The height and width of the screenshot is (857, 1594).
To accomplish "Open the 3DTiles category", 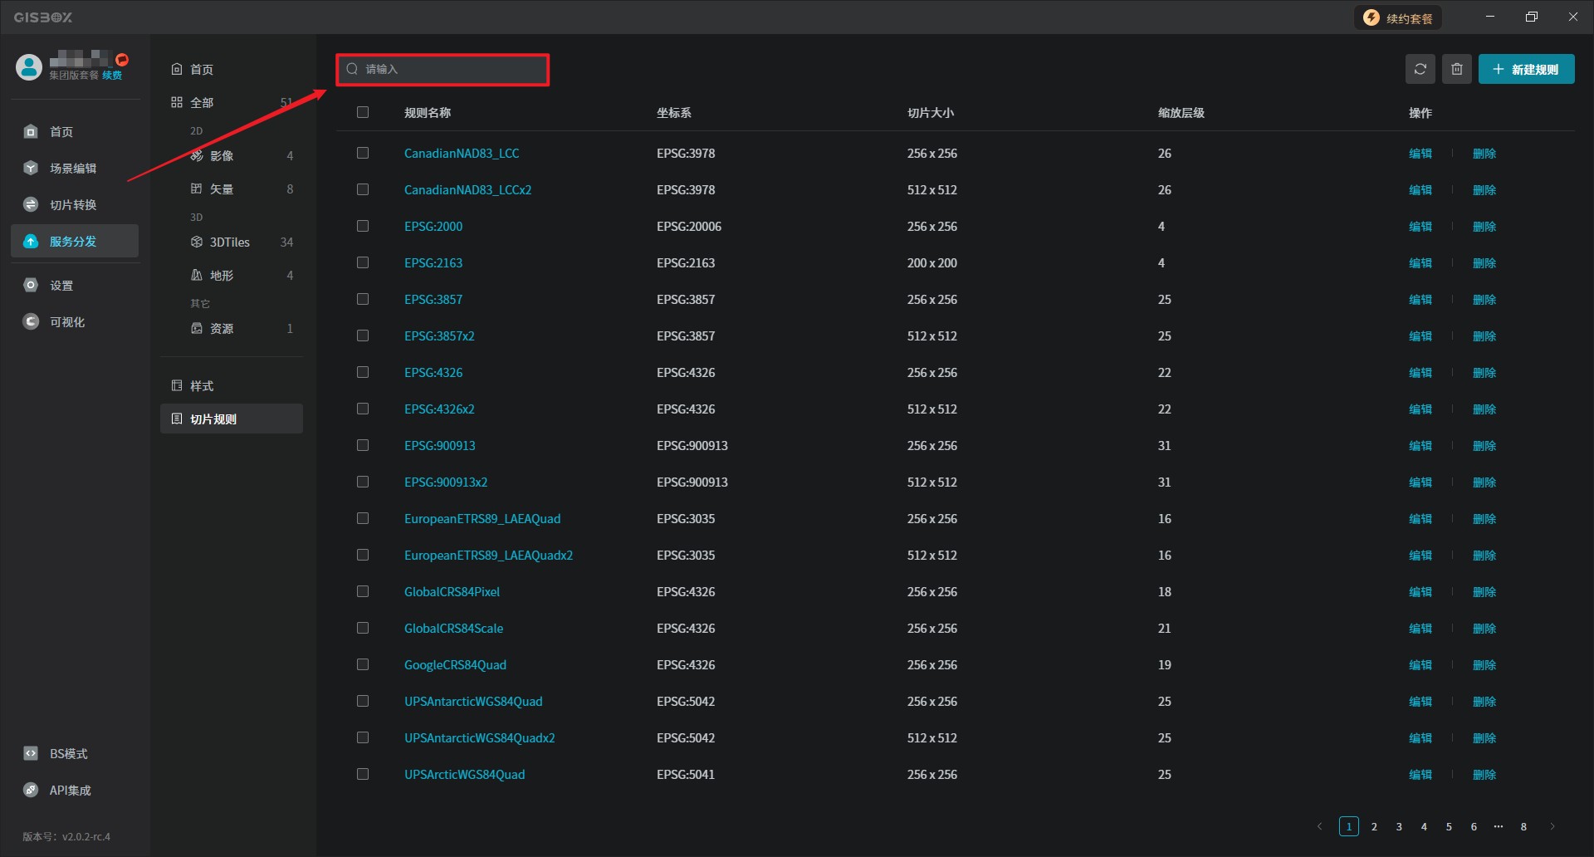I will 229,242.
